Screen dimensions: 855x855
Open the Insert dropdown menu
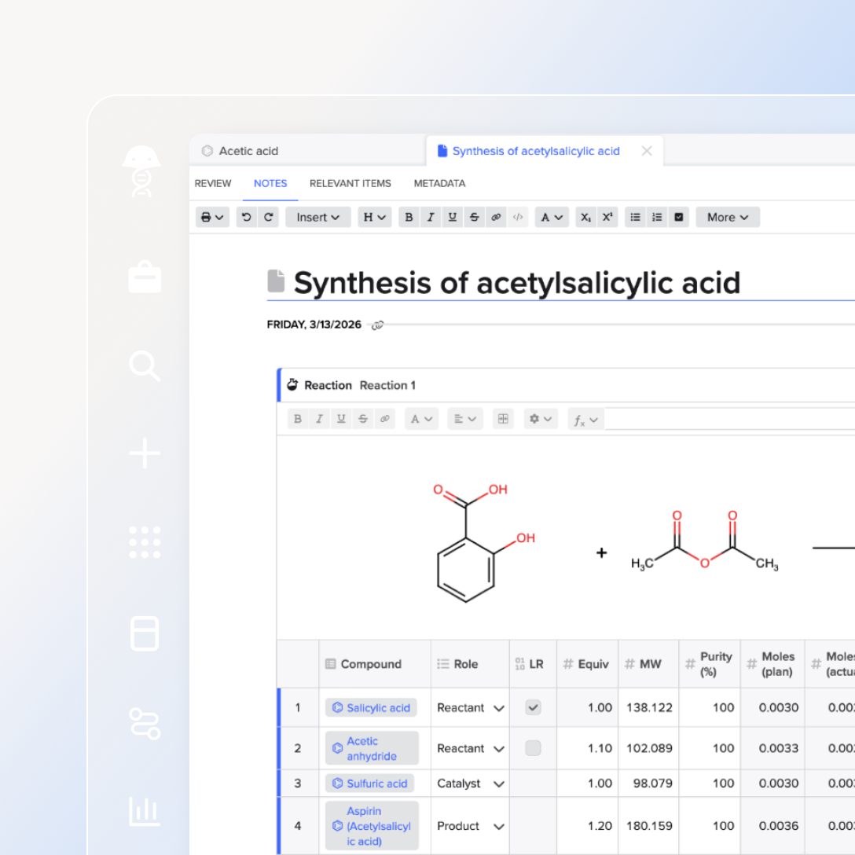click(x=318, y=217)
